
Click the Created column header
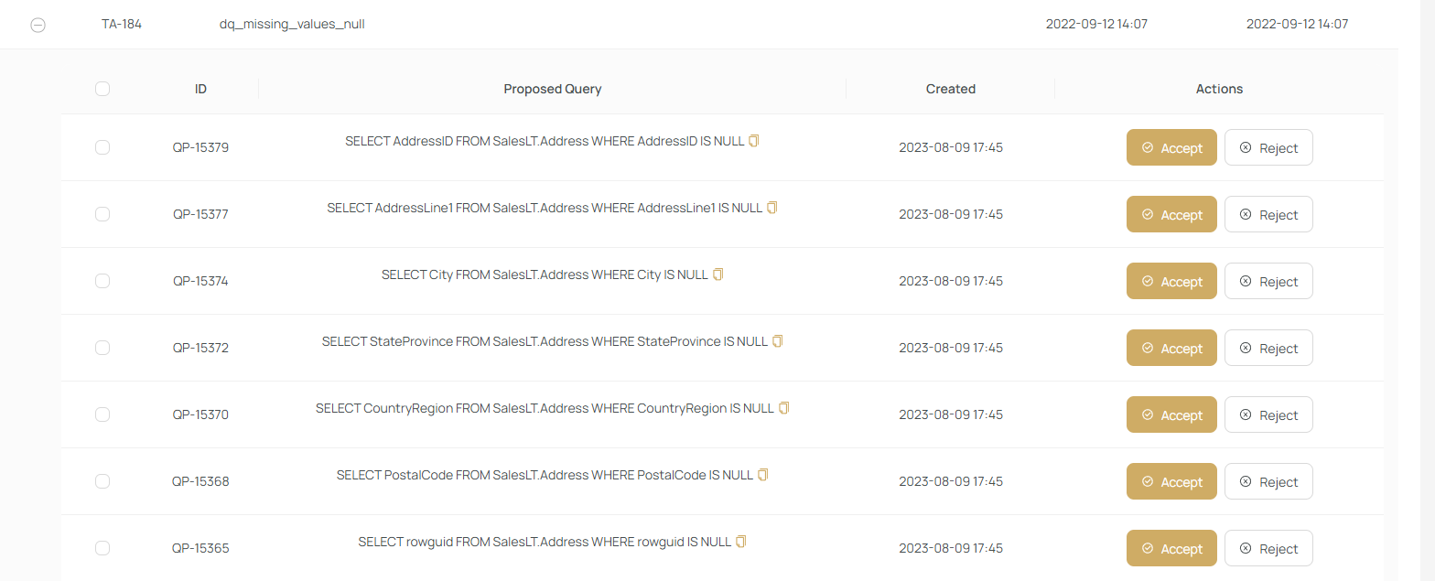point(950,89)
